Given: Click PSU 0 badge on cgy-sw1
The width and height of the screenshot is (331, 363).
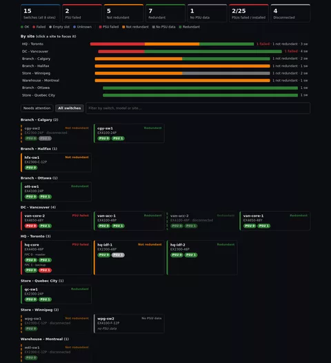Looking at the screenshot, I should (104, 139).
